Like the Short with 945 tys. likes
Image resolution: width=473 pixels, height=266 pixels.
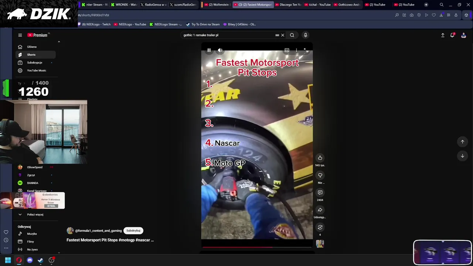click(x=320, y=158)
